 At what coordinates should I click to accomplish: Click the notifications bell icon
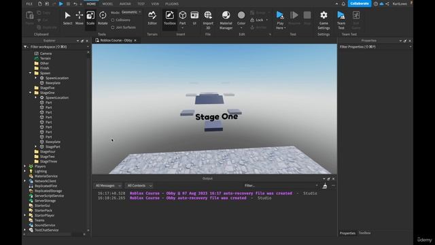pyautogui.click(x=343, y=4)
